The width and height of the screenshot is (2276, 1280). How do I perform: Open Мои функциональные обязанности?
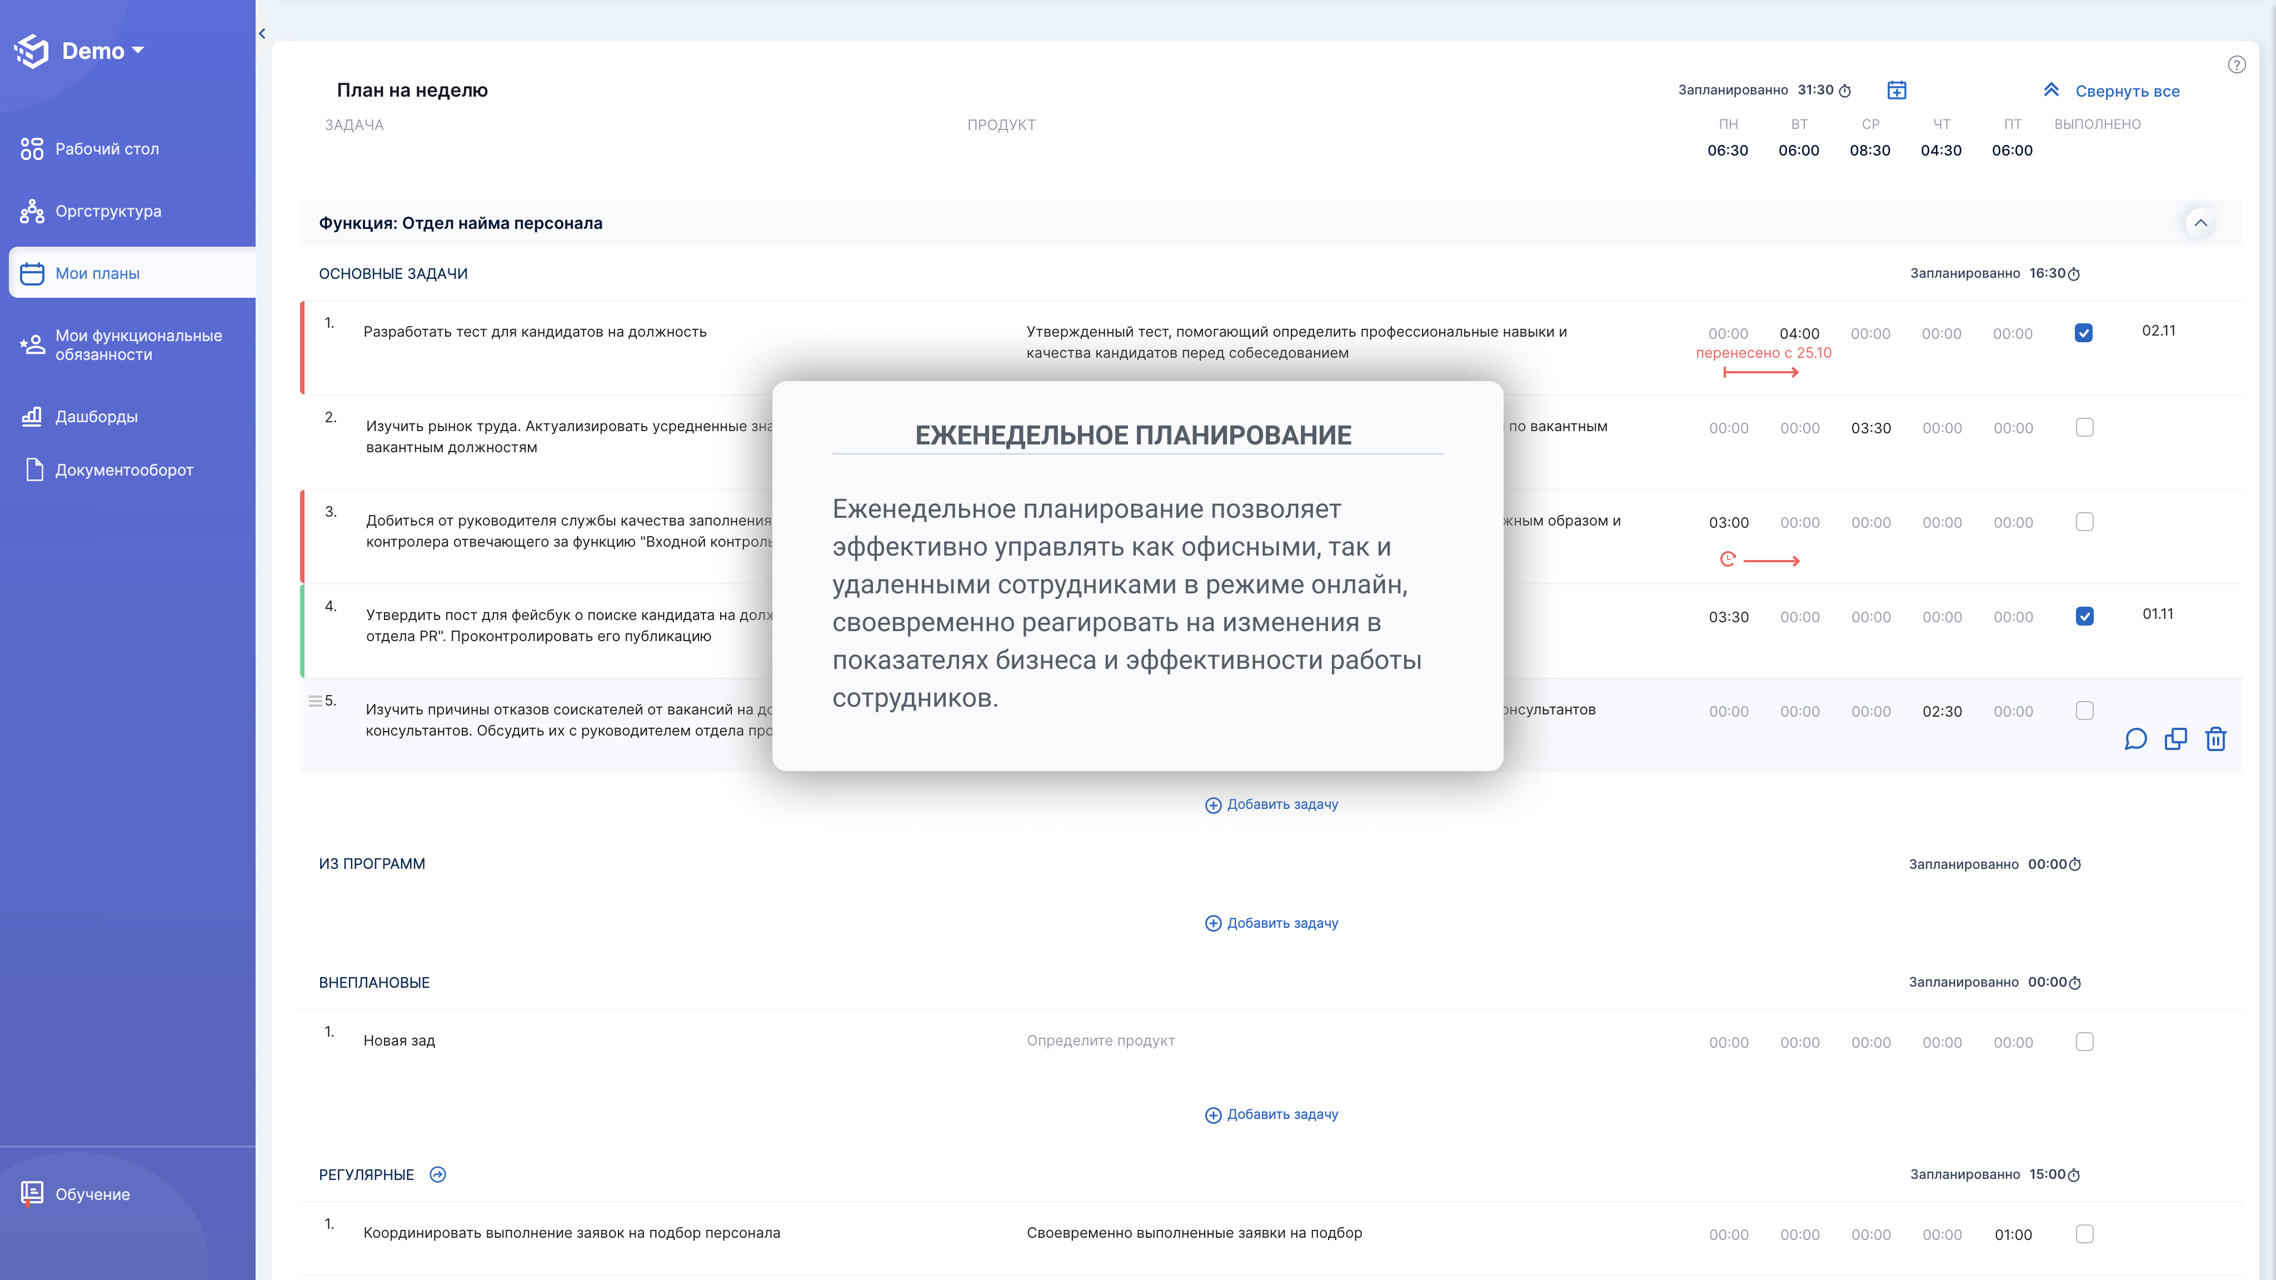click(x=139, y=344)
